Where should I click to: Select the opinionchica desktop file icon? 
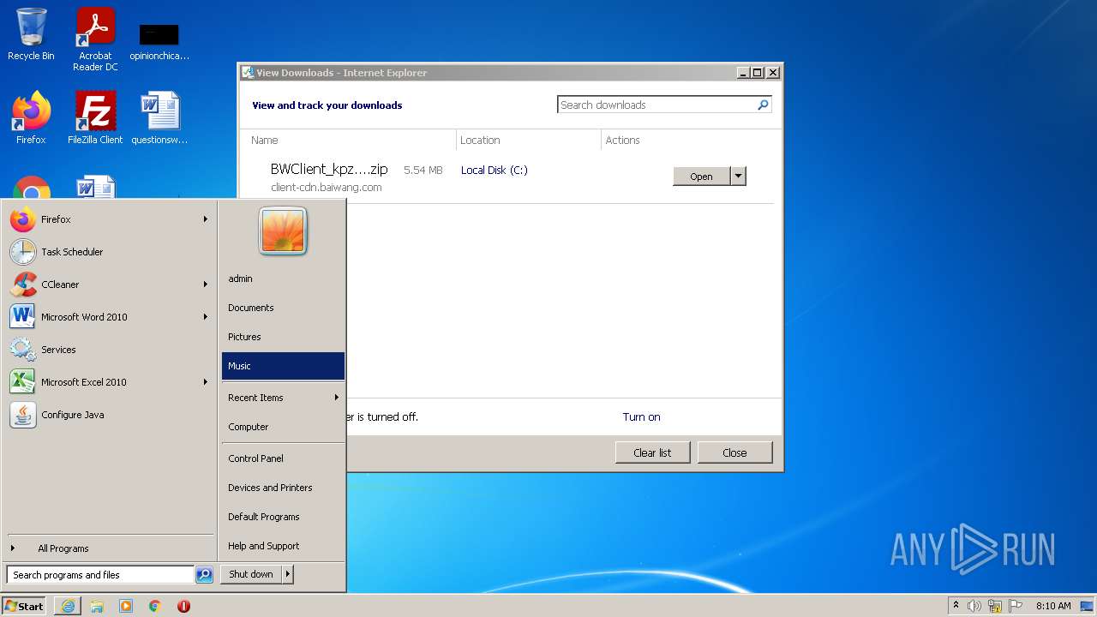pyautogui.click(x=159, y=41)
